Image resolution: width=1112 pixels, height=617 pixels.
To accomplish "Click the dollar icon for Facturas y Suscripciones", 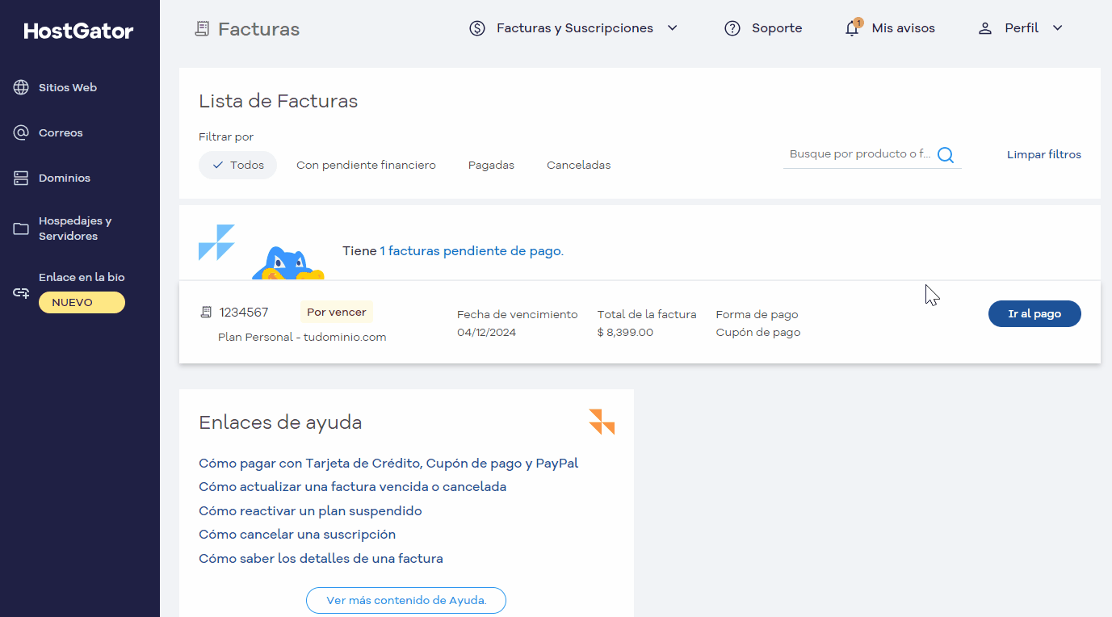I will coord(477,28).
